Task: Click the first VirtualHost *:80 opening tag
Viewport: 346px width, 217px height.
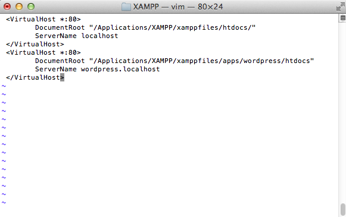Action: [43, 19]
